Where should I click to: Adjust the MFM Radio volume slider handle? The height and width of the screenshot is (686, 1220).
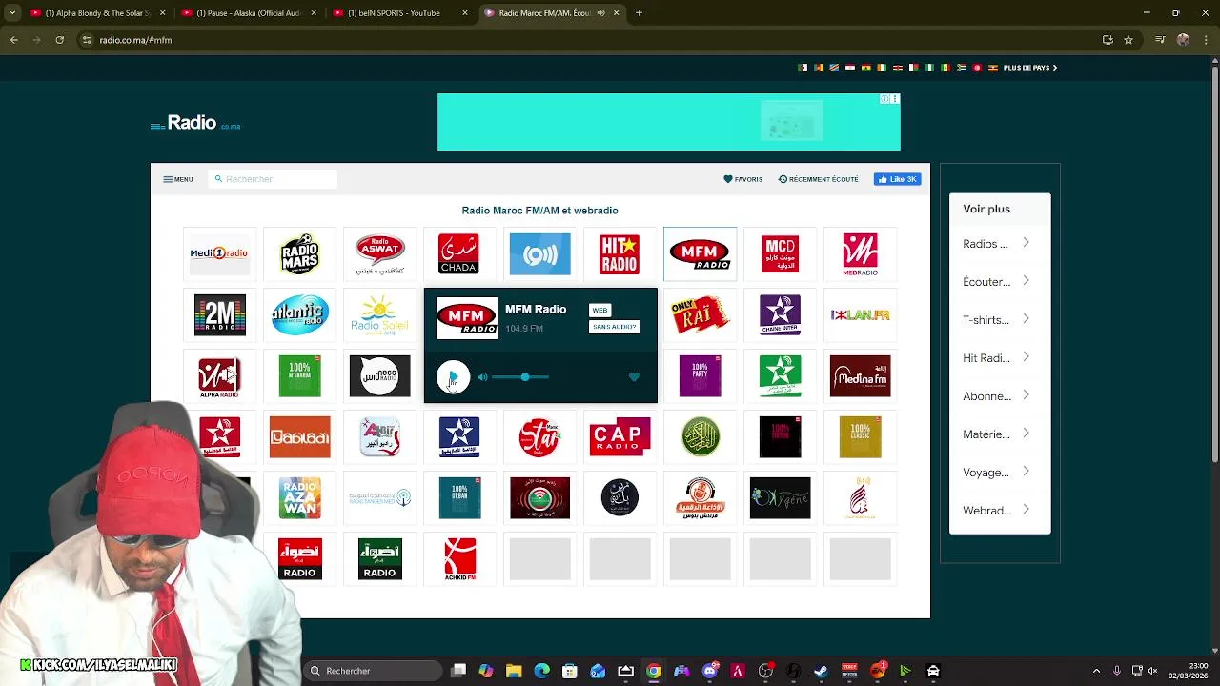click(525, 377)
